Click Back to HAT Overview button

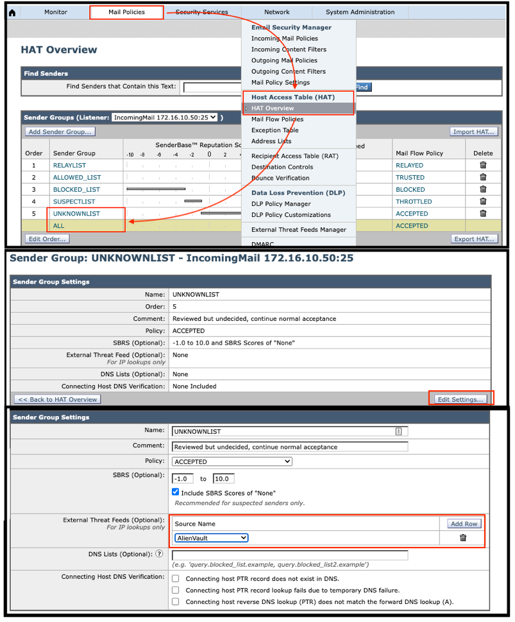pyautogui.click(x=58, y=399)
